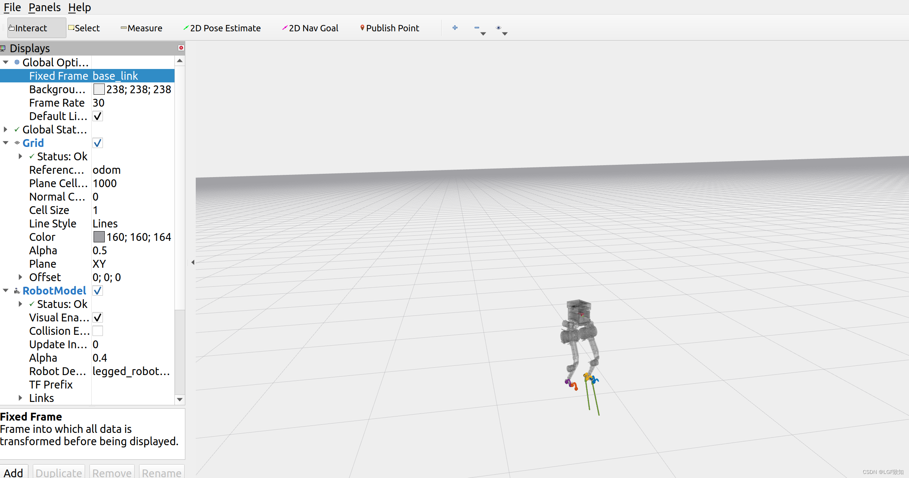The width and height of the screenshot is (909, 478).
Task: Edit RobotModel Alpha value 0.4
Action: tap(133, 358)
